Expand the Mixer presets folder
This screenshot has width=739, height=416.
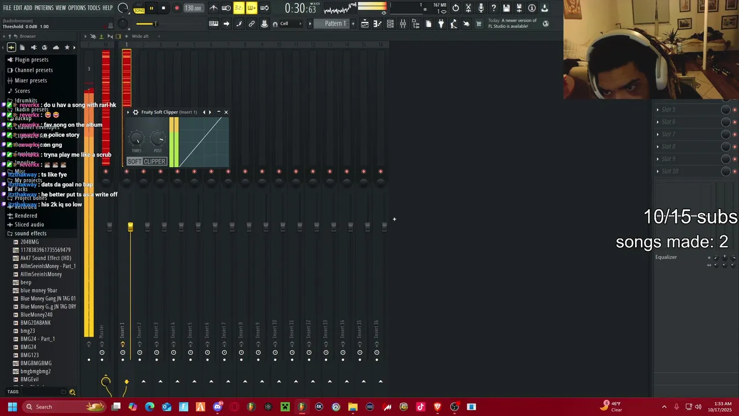(31, 80)
